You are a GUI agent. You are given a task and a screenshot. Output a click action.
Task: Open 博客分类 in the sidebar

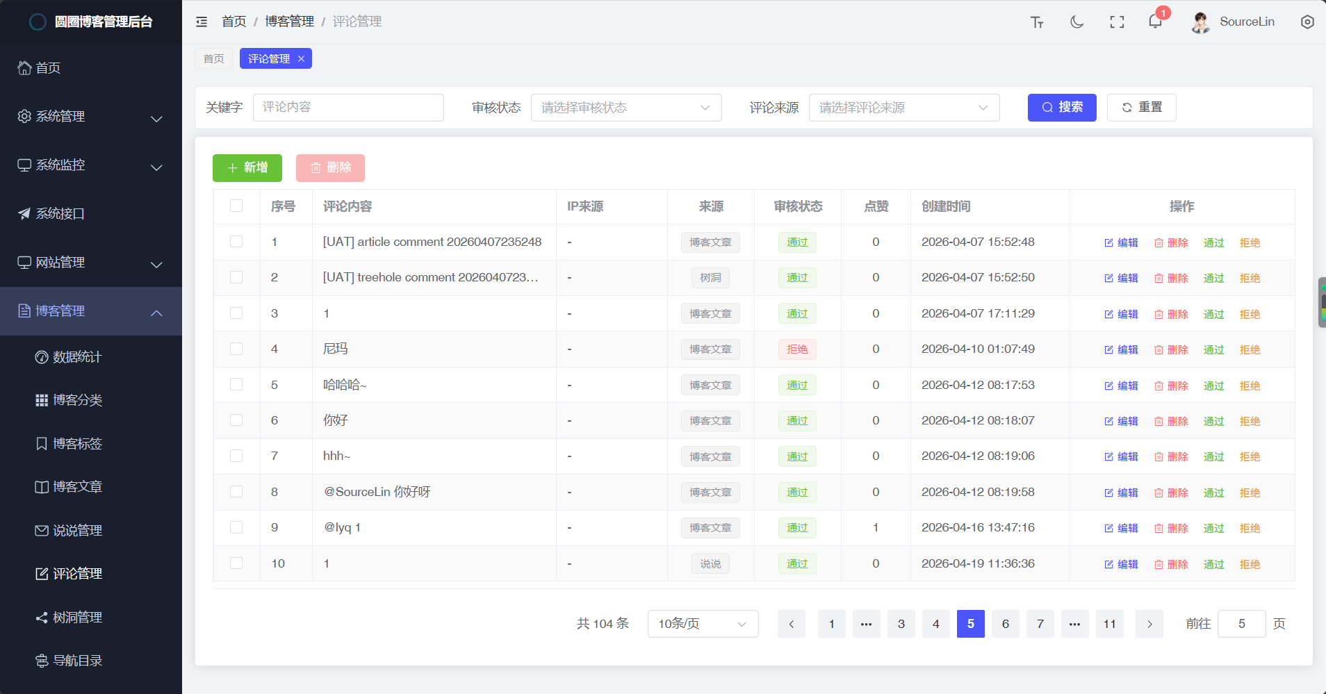[91, 400]
